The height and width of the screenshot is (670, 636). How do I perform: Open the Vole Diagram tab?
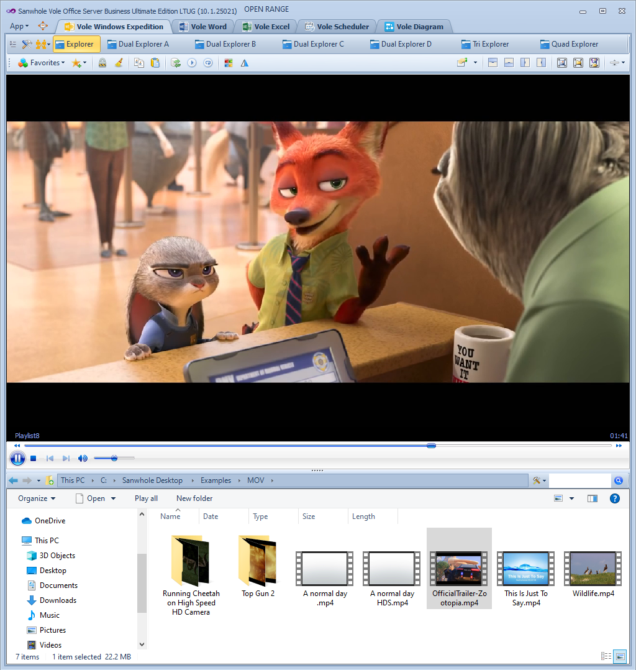click(414, 27)
